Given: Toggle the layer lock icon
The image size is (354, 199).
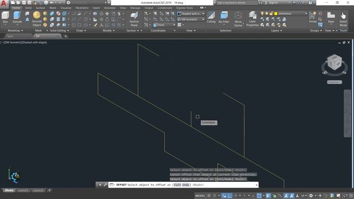Looking at the screenshot, I should coord(271,13).
